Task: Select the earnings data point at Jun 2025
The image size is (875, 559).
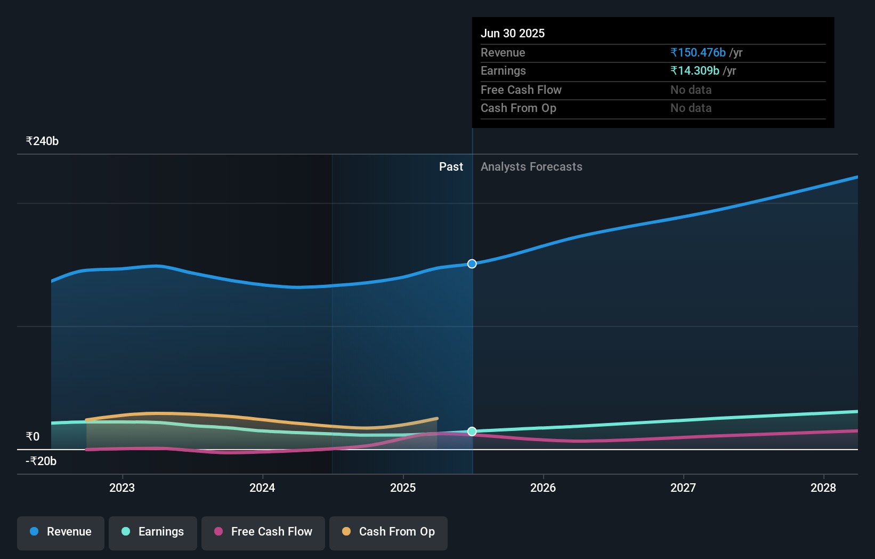Action: pos(472,432)
